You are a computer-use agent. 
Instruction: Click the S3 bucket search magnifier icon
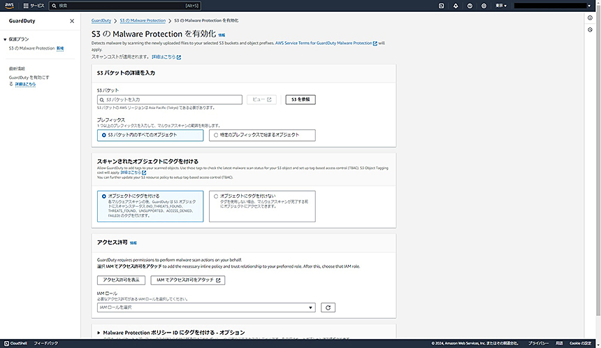[102, 100]
